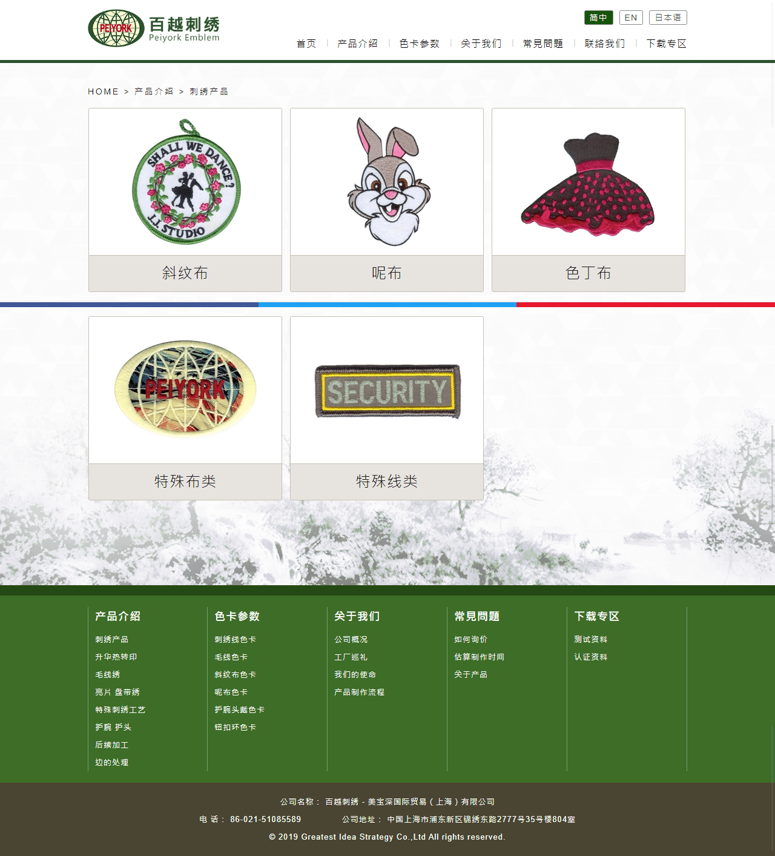This screenshot has width=775, height=856.
Task: Open the 色卡参数 top menu
Action: point(420,44)
